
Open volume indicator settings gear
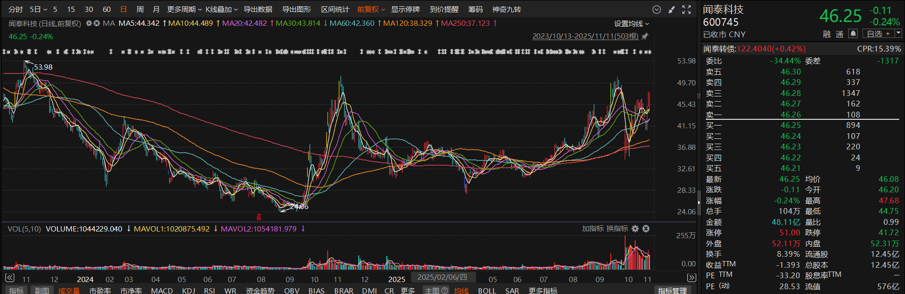point(635,229)
